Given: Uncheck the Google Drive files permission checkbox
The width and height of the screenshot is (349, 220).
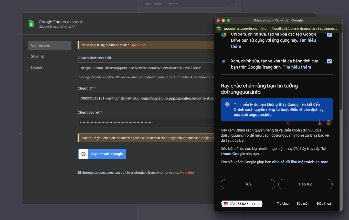Looking at the screenshot, I should 330,35.
